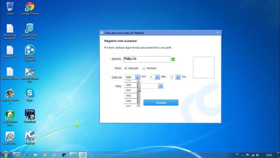Click the Chrome icon in the taskbar

[x=17, y=155]
